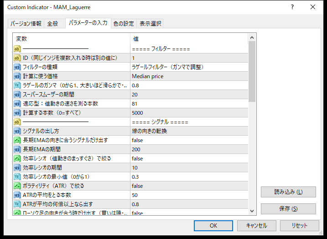Click the integer icon for シグナルの出し方
327x239 pixels.
coord(17,131)
